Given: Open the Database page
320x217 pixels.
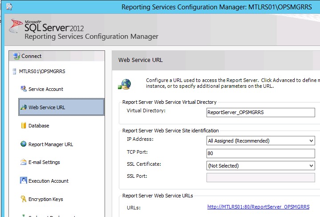Looking at the screenshot, I should point(39,126).
